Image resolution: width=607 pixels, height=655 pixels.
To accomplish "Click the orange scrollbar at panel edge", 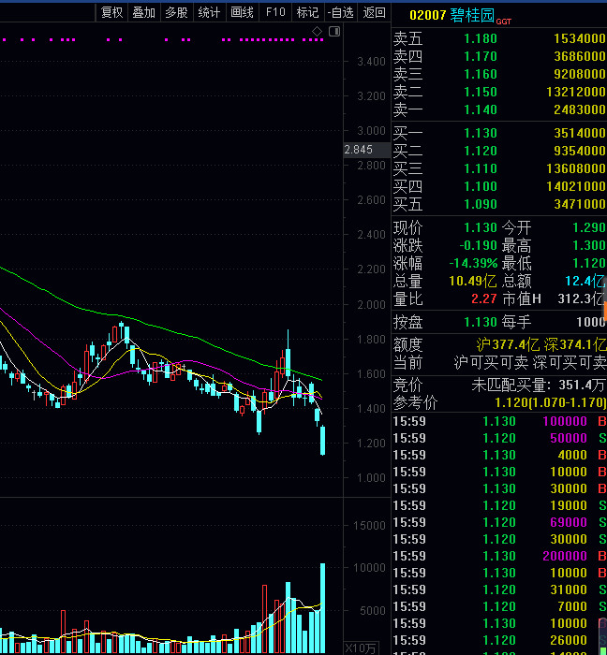I will 605,309.
